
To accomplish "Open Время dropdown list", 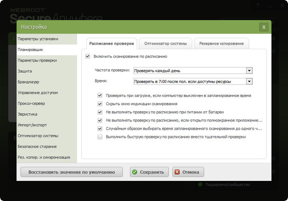I will click(193, 82).
